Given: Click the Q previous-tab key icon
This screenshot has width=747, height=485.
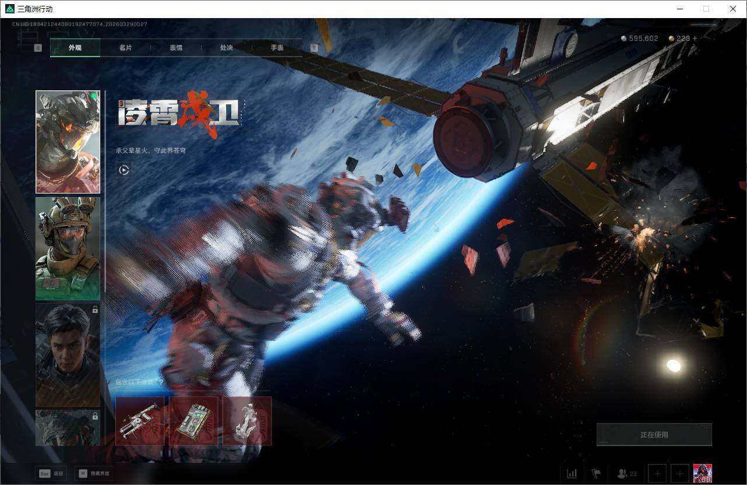Looking at the screenshot, I should (x=38, y=48).
